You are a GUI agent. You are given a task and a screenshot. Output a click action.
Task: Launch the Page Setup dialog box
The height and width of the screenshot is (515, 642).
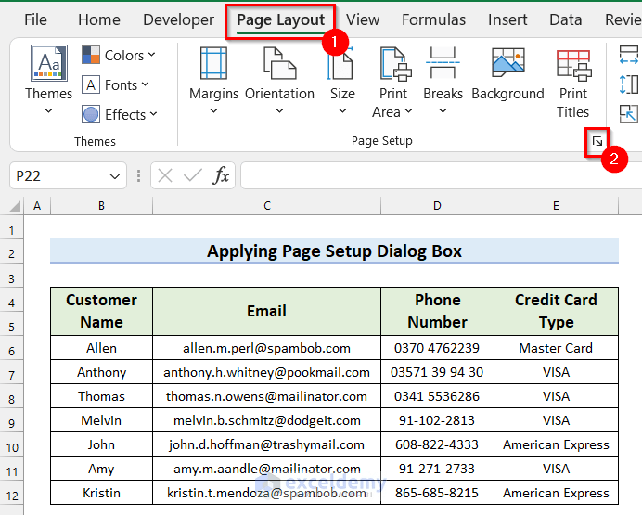(x=597, y=142)
